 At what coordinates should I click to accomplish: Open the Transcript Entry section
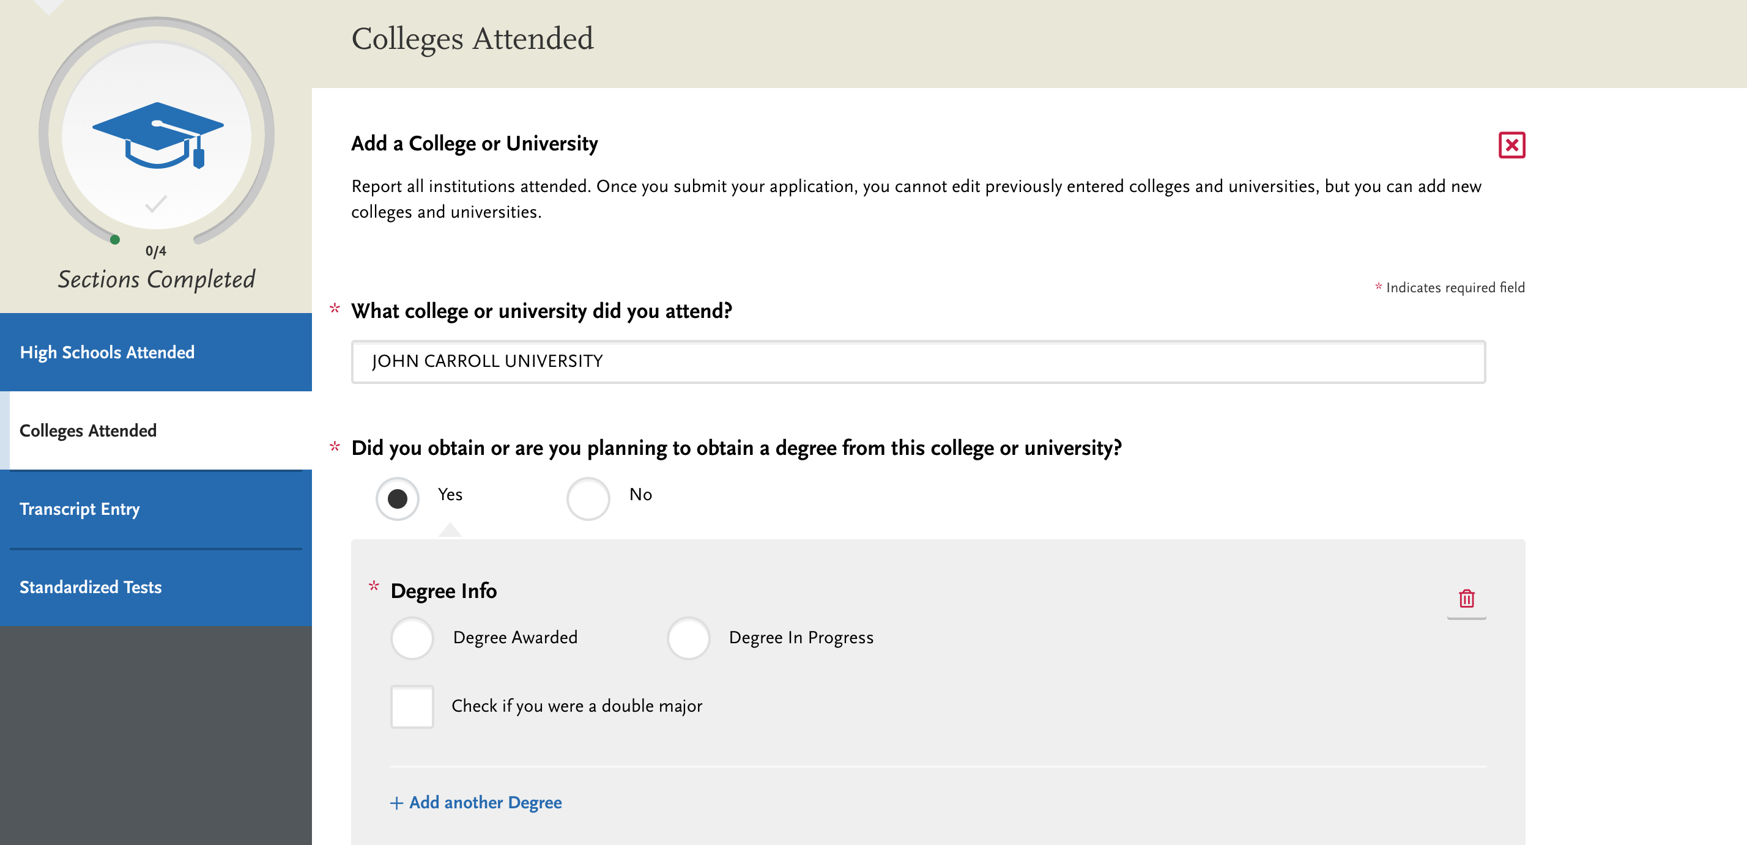click(80, 509)
